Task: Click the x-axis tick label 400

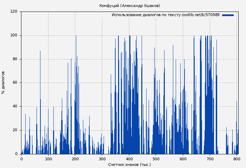Action: [129, 159]
